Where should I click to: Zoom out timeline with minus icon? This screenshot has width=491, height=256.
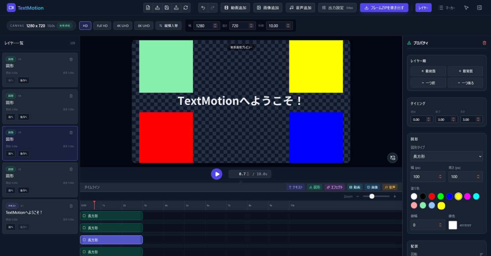pyautogui.click(x=358, y=196)
